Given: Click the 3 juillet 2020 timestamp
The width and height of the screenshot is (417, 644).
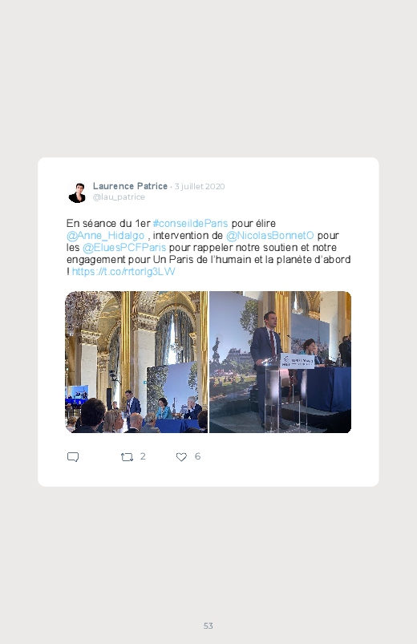Looking at the screenshot, I should (200, 187).
